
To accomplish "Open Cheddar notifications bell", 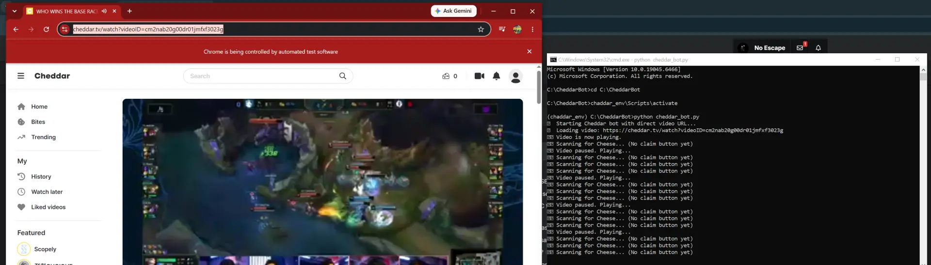I will click(x=497, y=76).
